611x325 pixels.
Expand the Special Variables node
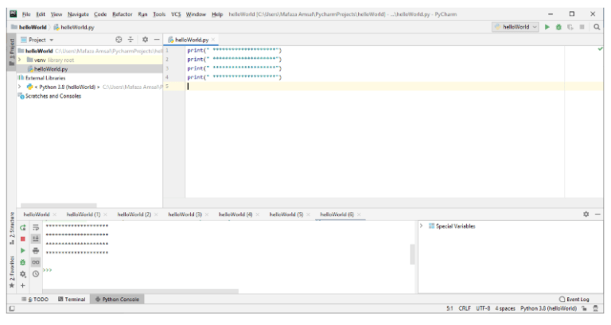422,226
